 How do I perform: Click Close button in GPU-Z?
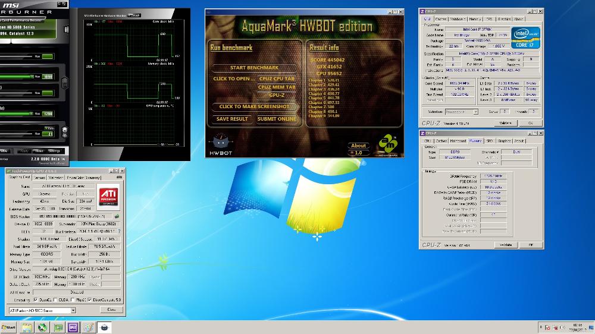[112, 310]
